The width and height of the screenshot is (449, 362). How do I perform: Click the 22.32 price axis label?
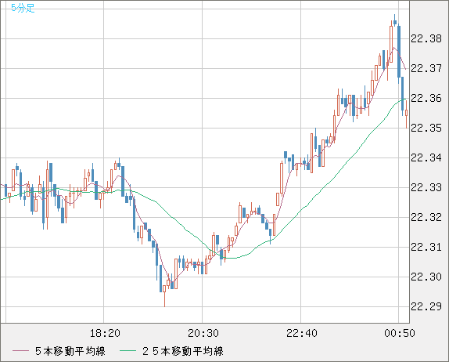point(426,217)
